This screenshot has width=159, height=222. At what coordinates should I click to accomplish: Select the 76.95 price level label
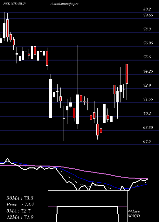coord(148,43)
